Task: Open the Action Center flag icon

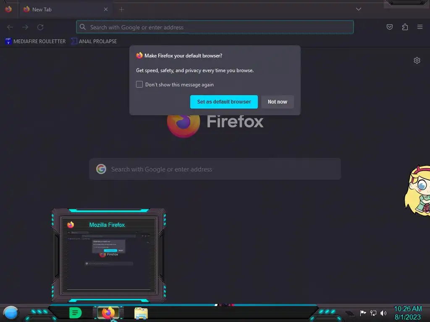Action: tap(363, 313)
